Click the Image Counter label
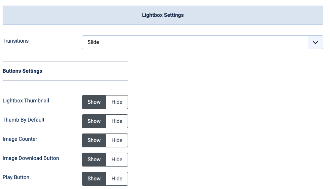The image size is (330, 189). (x=20, y=139)
